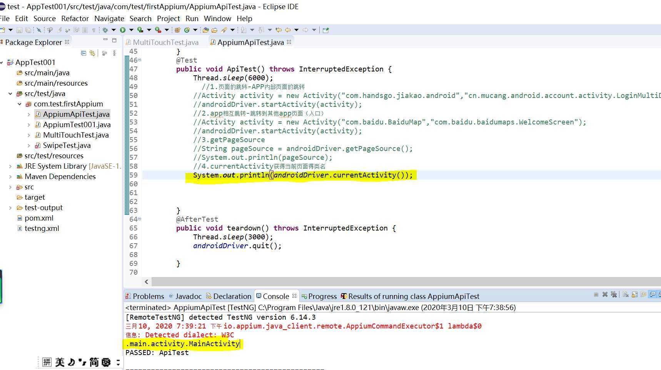Open the Run dropdown arrow

click(x=131, y=30)
